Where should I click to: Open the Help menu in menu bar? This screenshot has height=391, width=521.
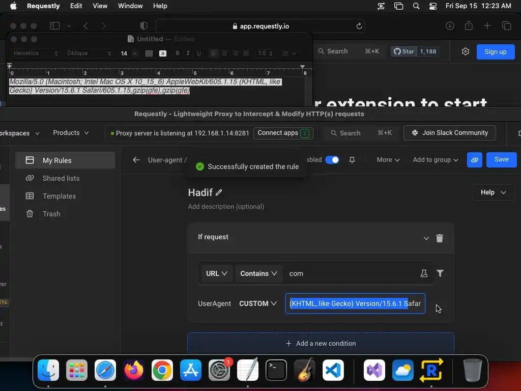pos(160,6)
